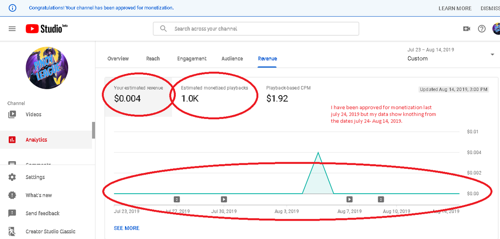Click video play marker near Aug 7
Image resolution: width=500 pixels, height=239 pixels.
(x=350, y=200)
